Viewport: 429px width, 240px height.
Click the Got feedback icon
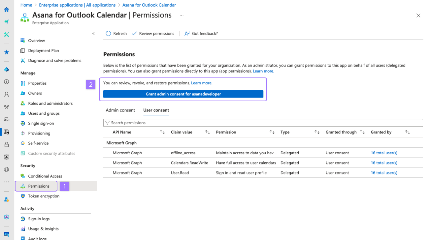coord(187,34)
